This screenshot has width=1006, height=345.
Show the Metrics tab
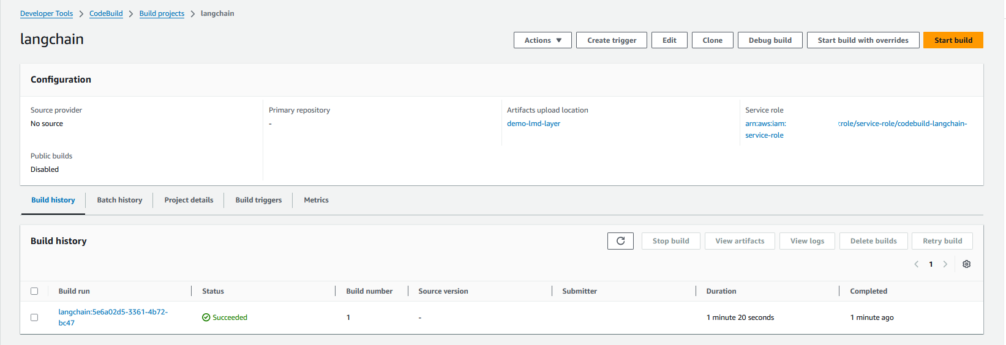click(316, 200)
